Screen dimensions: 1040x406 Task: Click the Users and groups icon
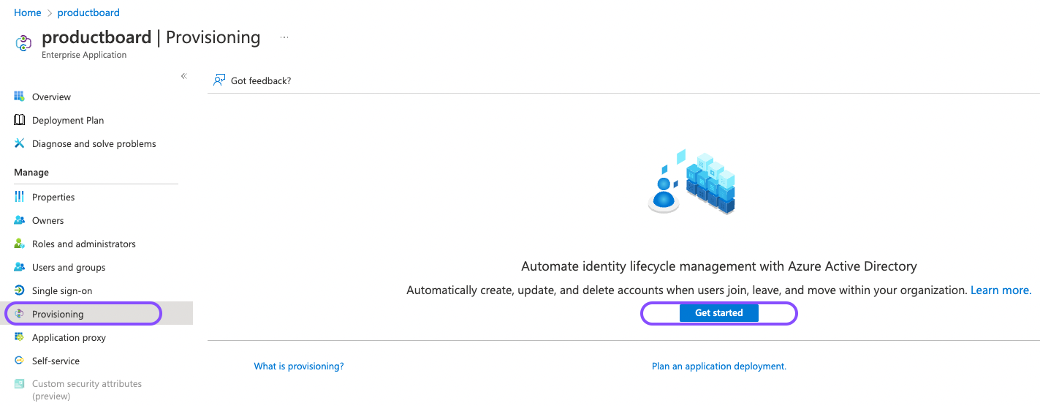tap(20, 267)
